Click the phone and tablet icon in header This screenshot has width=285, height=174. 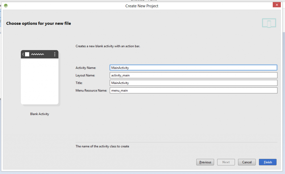tap(269, 23)
